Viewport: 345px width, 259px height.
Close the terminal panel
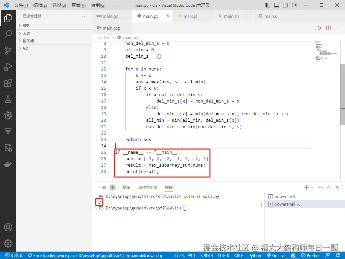pos(337,187)
